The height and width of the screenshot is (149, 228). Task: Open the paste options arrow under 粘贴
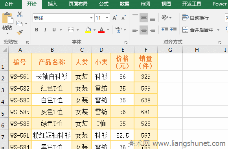pyautogui.click(x=7, y=33)
